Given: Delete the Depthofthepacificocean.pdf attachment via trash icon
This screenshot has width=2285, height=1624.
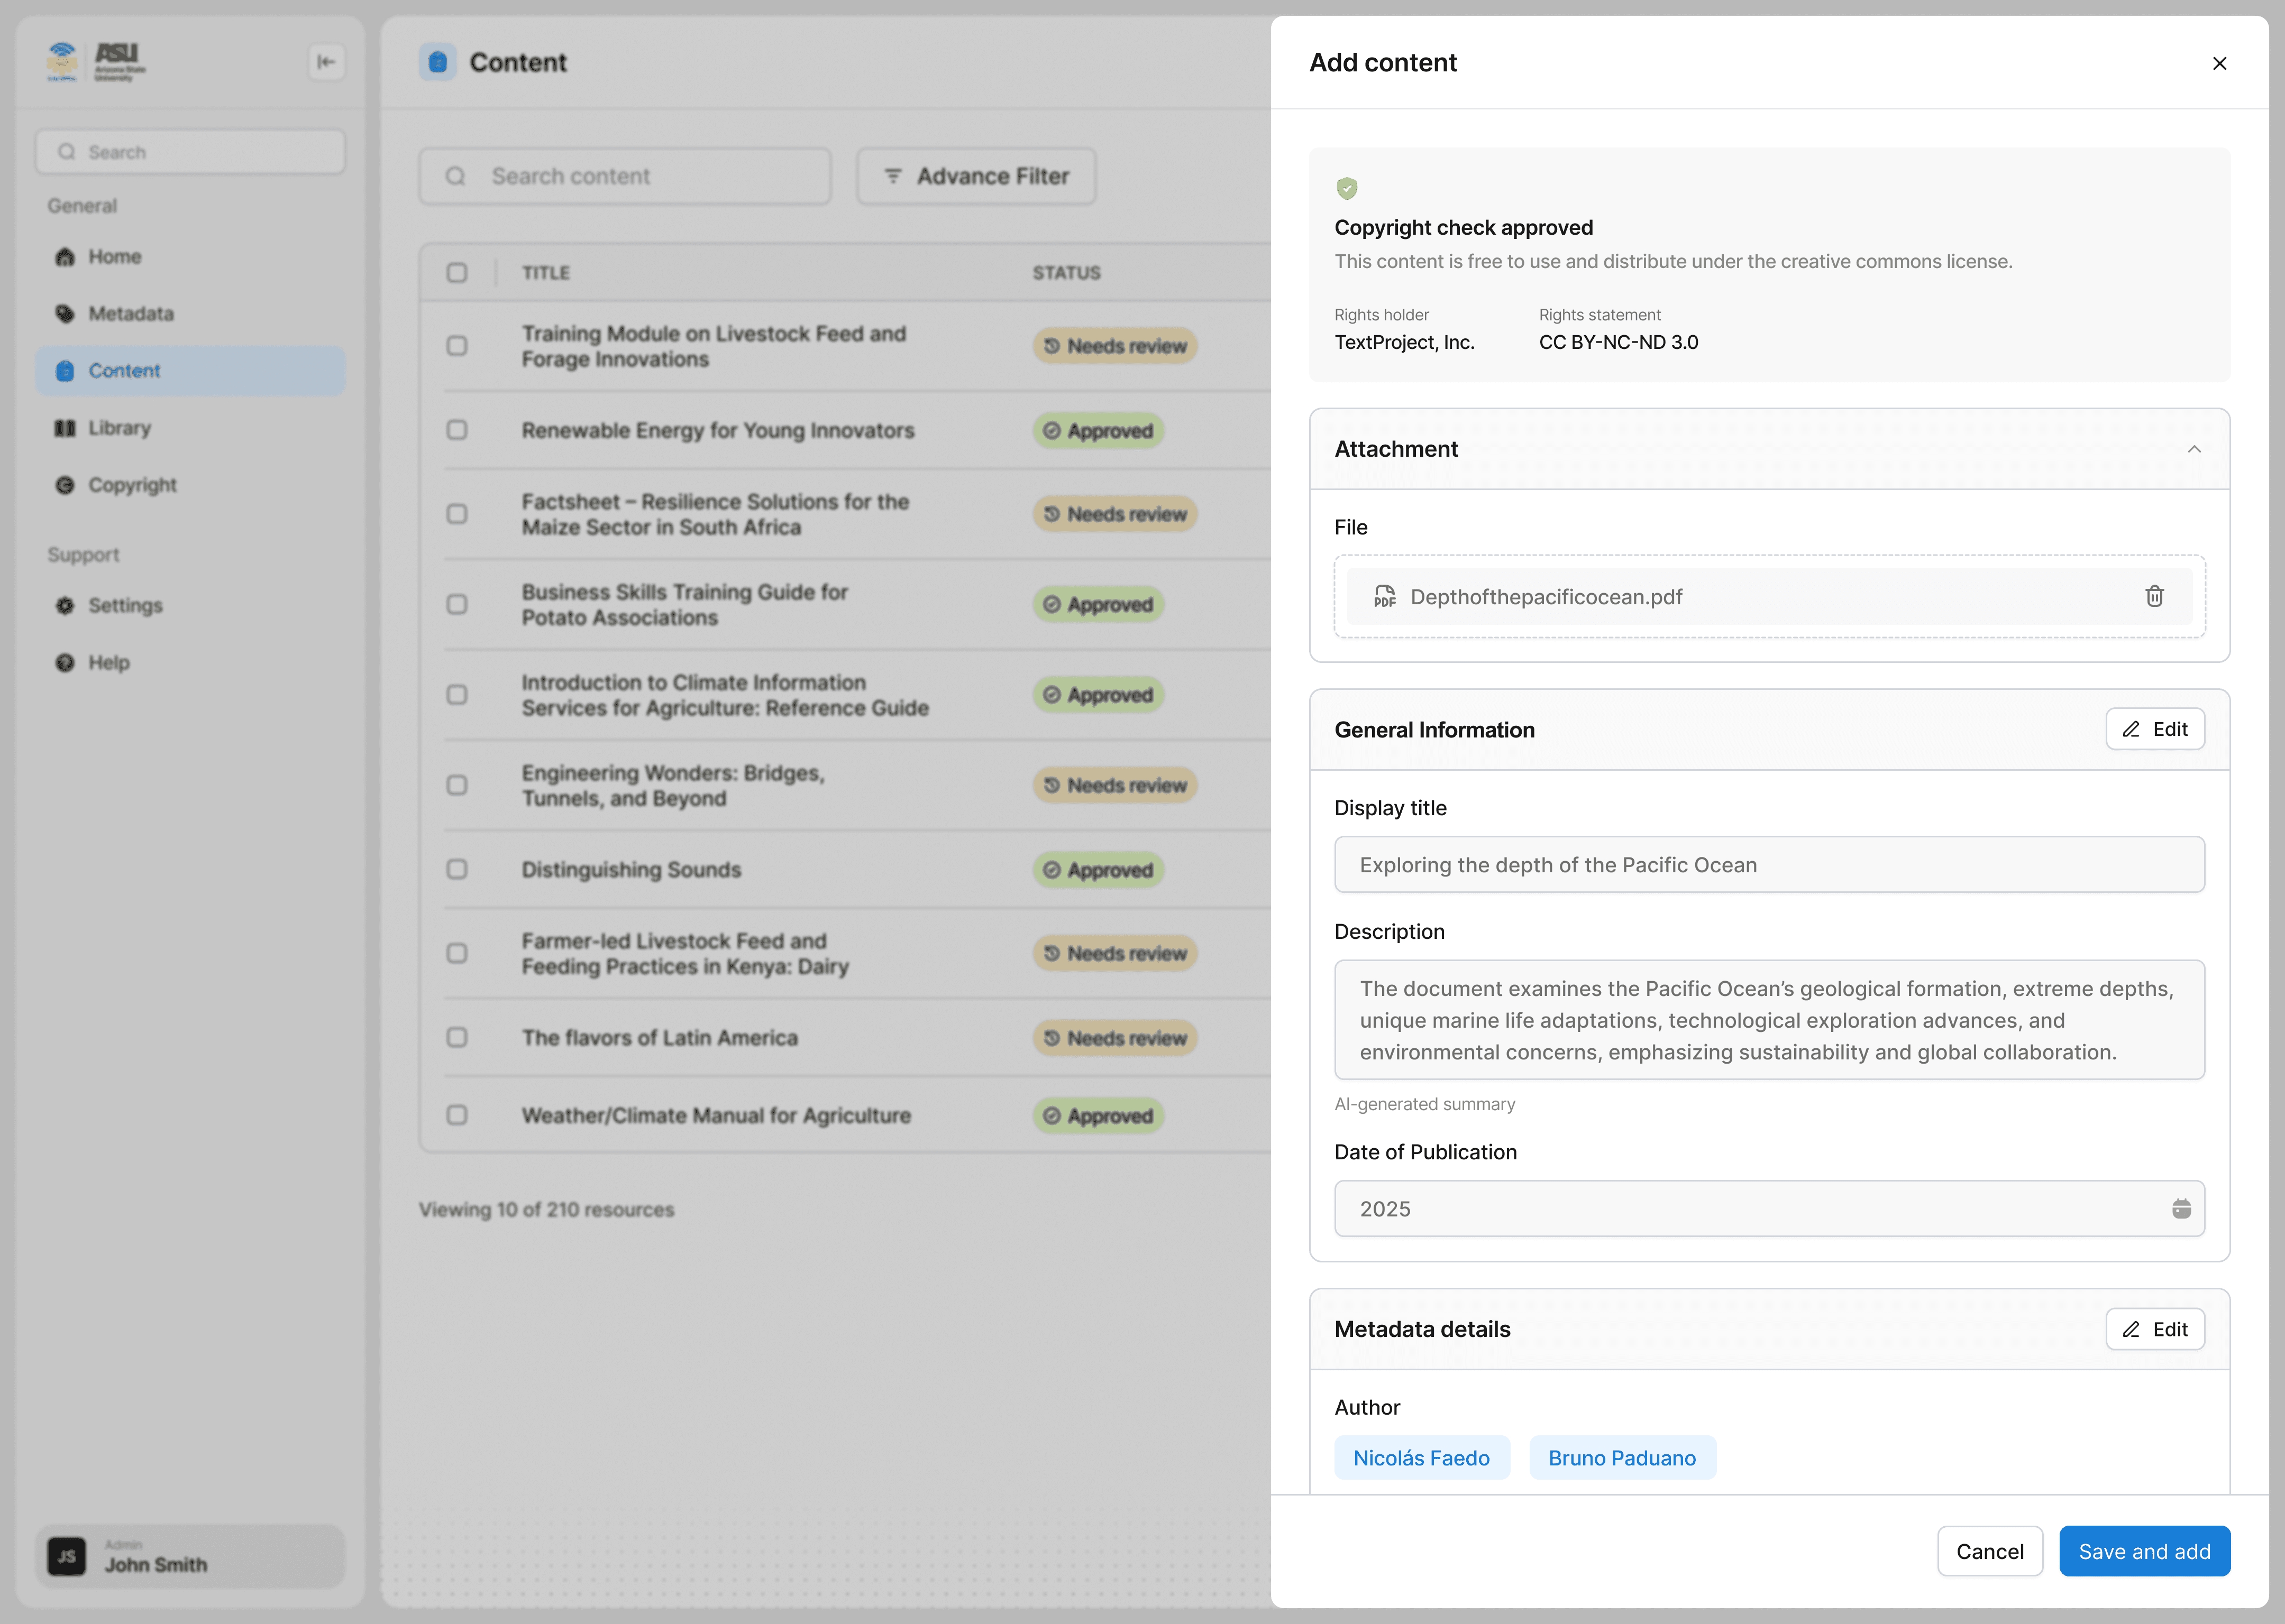Looking at the screenshot, I should point(2154,596).
